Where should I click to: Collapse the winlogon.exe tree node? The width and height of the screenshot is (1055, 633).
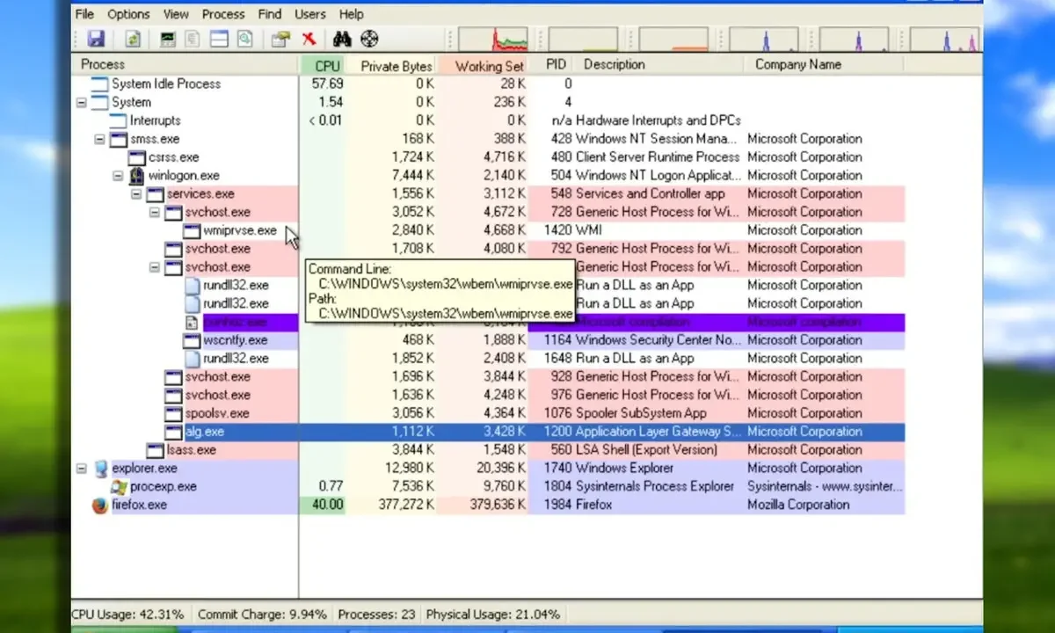118,176
